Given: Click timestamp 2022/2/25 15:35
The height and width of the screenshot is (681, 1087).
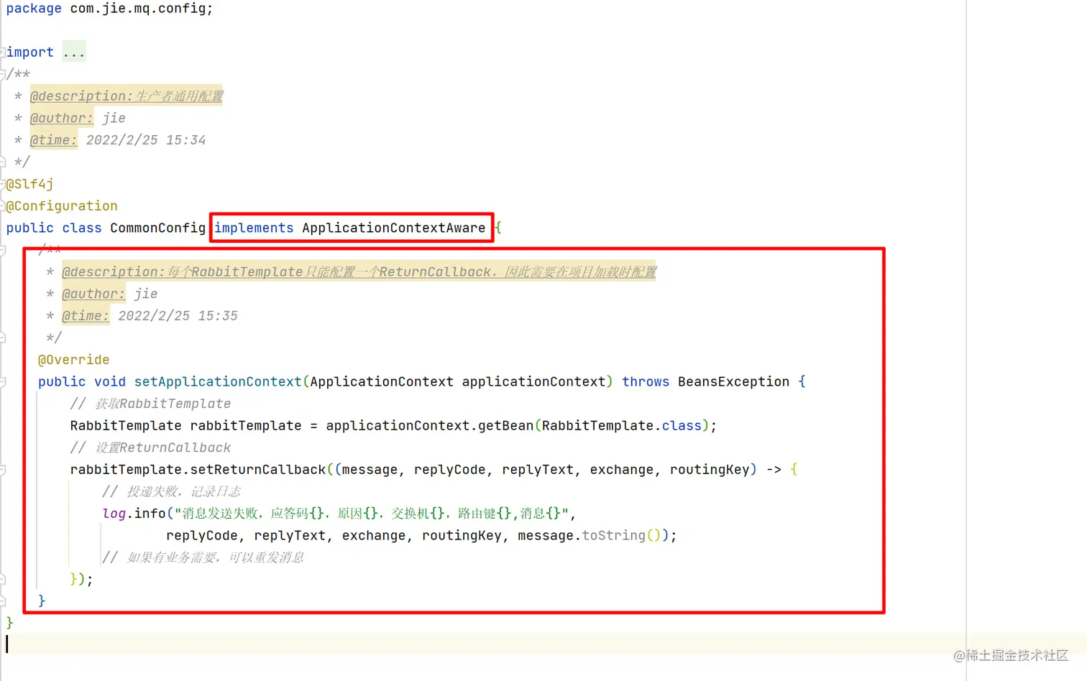Looking at the screenshot, I should click(178, 316).
